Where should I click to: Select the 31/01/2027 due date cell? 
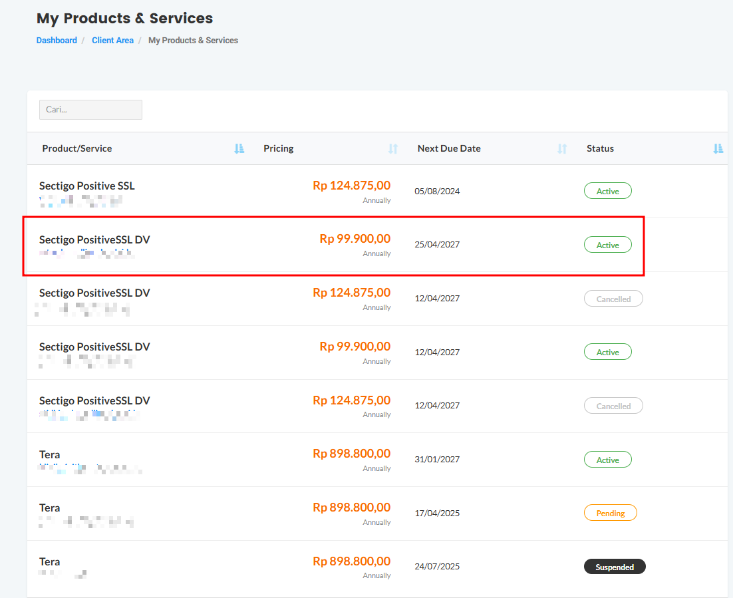click(x=437, y=459)
